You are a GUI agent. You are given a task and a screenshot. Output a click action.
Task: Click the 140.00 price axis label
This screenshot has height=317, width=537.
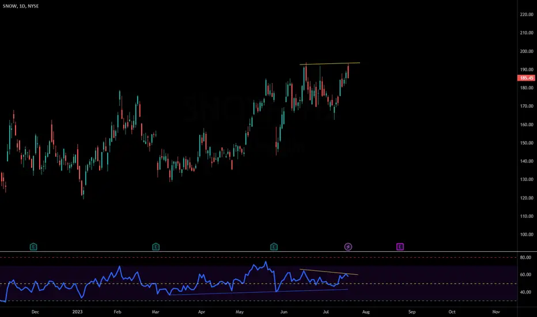point(527,161)
